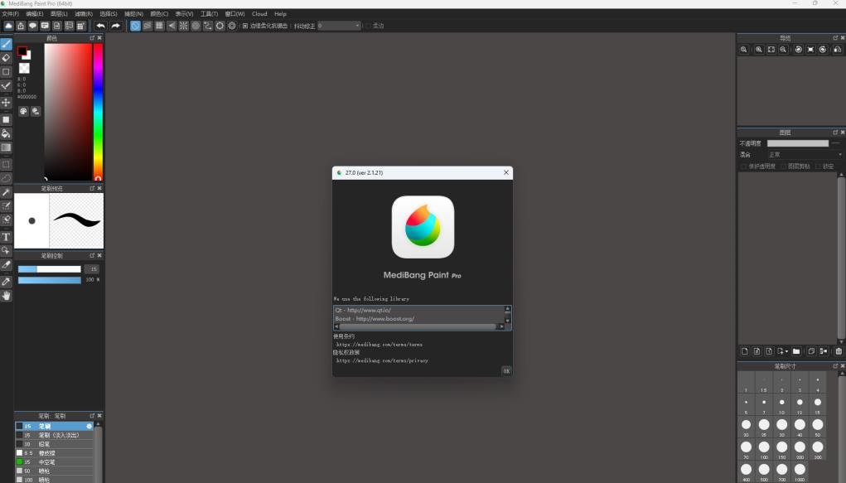This screenshot has width=846, height=483.
Task: Click the brush size value field showing 15
Action: tap(92, 269)
